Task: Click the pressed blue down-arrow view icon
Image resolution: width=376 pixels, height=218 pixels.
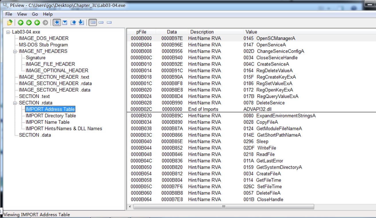Action: 57,23
